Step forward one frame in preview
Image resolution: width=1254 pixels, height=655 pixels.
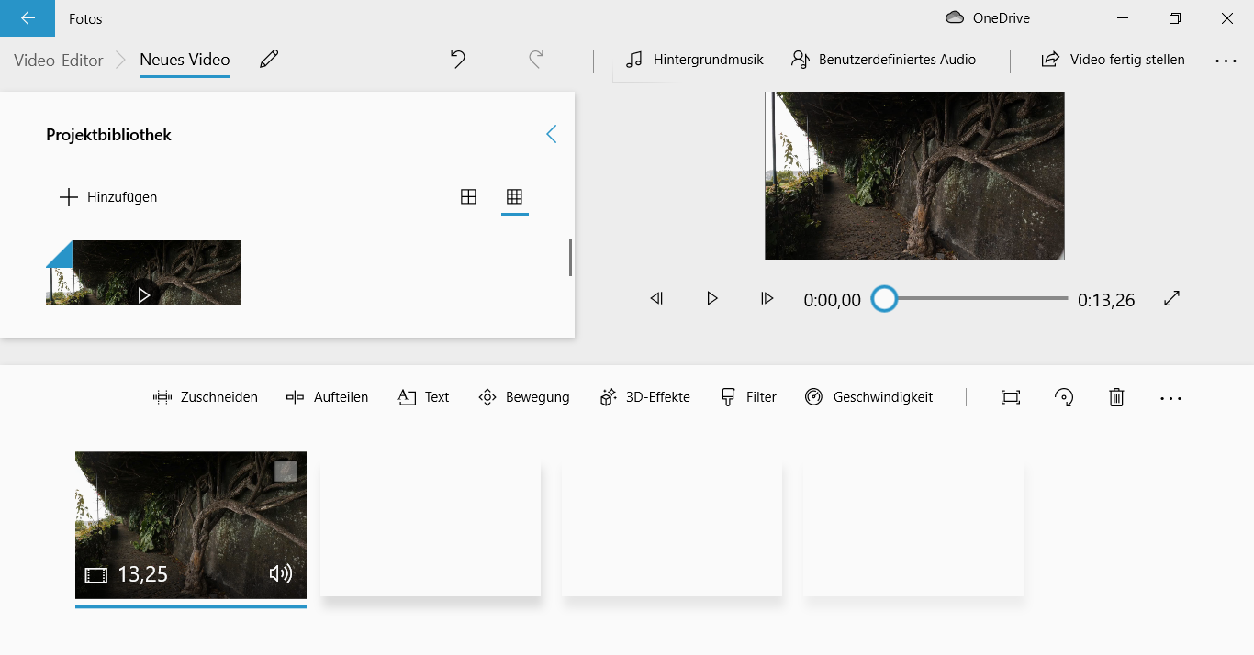tap(767, 298)
